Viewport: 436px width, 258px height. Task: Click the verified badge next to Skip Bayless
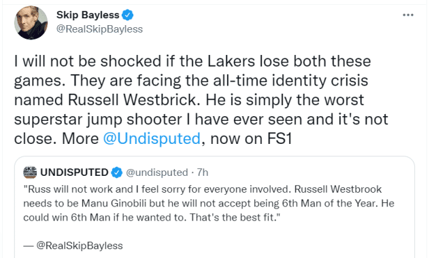[128, 15]
